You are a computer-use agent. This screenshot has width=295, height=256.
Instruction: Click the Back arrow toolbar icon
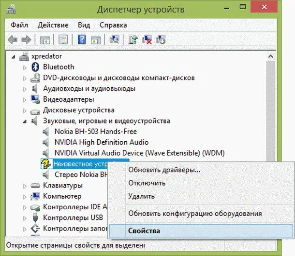click(x=13, y=40)
